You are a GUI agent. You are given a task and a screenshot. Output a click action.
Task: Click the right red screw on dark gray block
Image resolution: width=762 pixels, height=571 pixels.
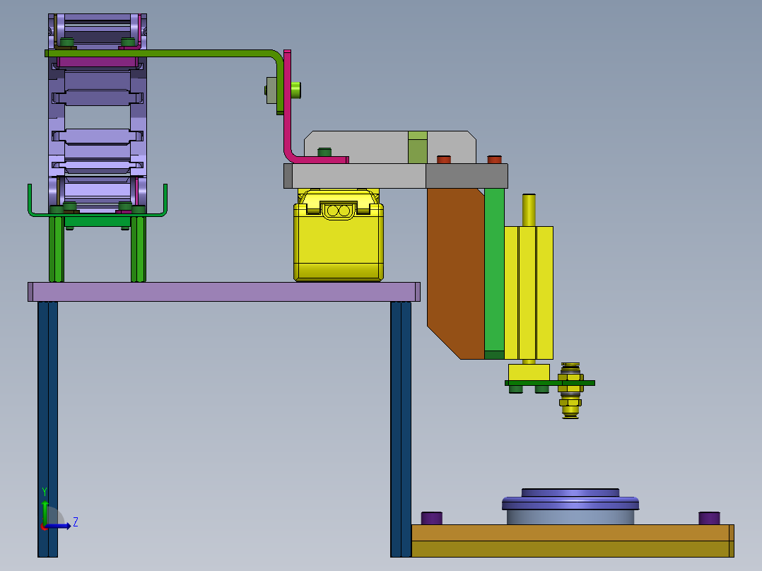coord(494,160)
